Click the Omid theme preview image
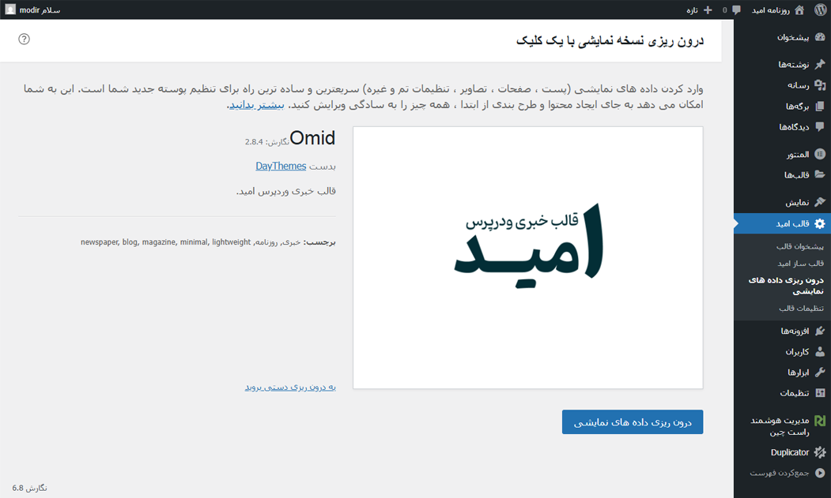 click(x=528, y=258)
